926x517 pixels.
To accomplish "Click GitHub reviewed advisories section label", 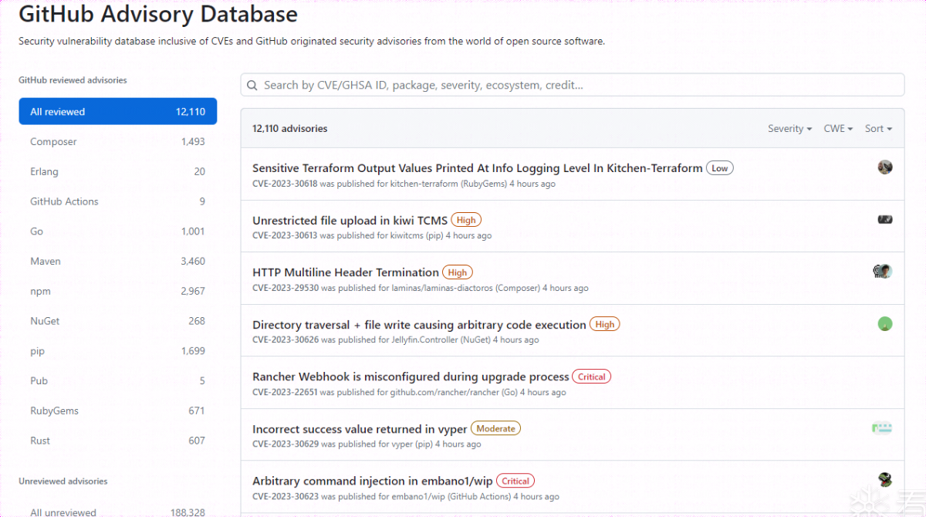I will click(73, 79).
